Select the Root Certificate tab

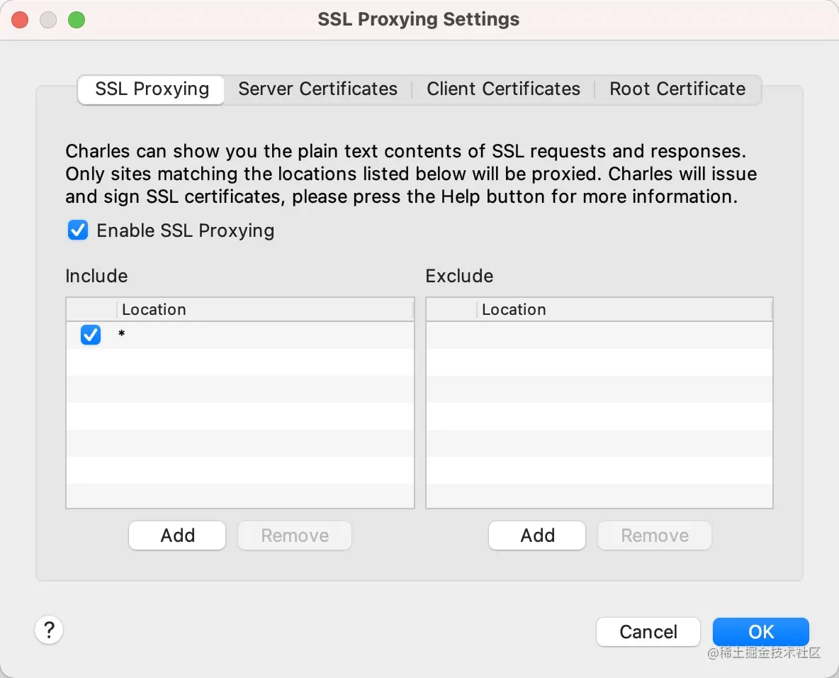[677, 89]
